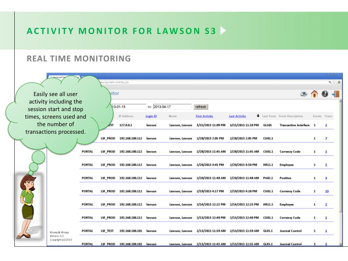Click the 'Form Description' column header

(291, 116)
